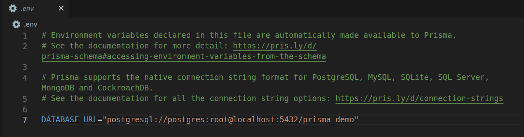Screen dimensions: 524x137
Task: Click the 'Environment variables declared' comment line
Action: click(249, 35)
